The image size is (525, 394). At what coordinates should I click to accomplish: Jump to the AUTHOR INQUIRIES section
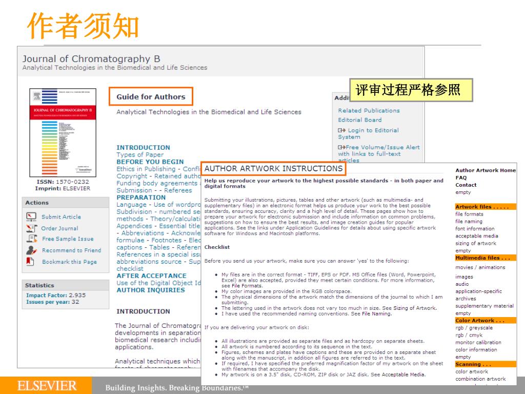tap(151, 290)
